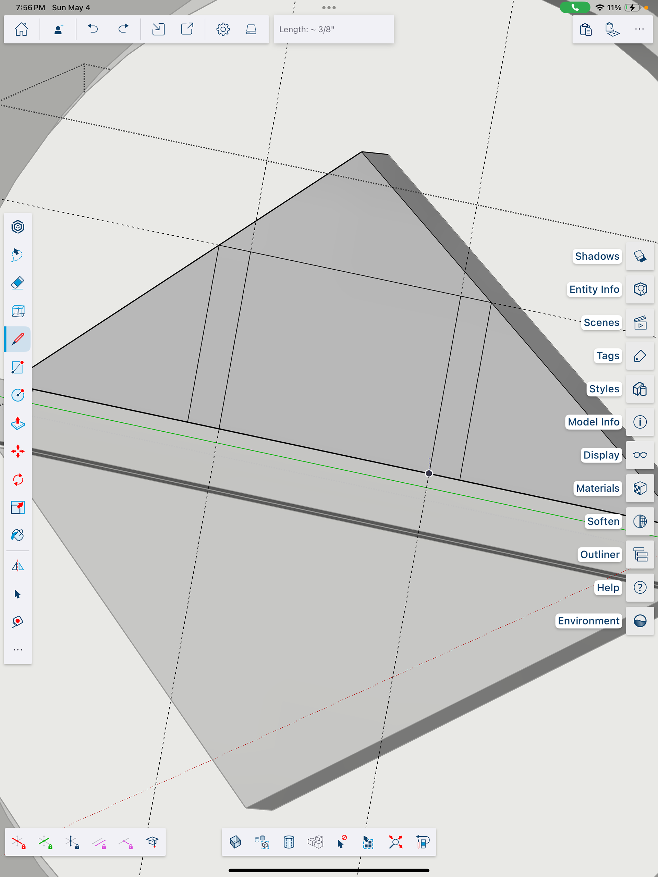Viewport: 658px width, 877px height.
Task: Expand the three-dot multitasking menu at top
Action: pyautogui.click(x=329, y=8)
